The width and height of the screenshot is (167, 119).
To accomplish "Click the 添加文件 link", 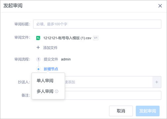I will coord(50,48).
